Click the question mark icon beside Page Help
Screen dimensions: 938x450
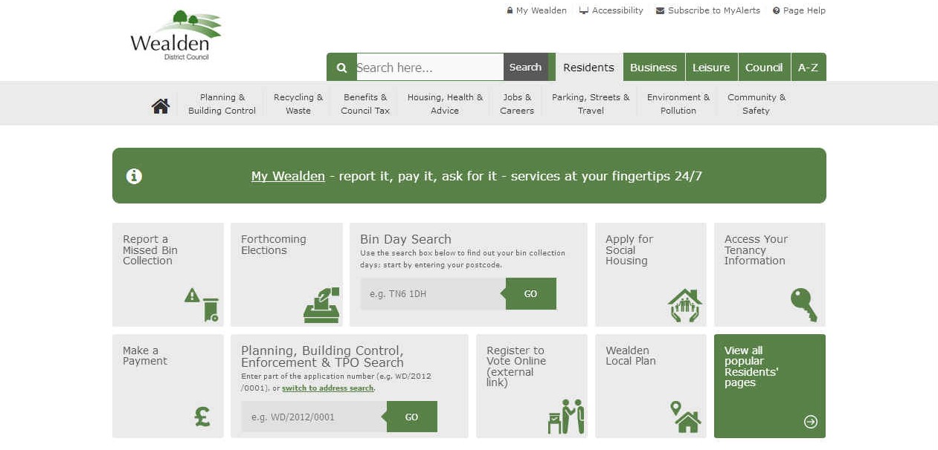(x=777, y=11)
